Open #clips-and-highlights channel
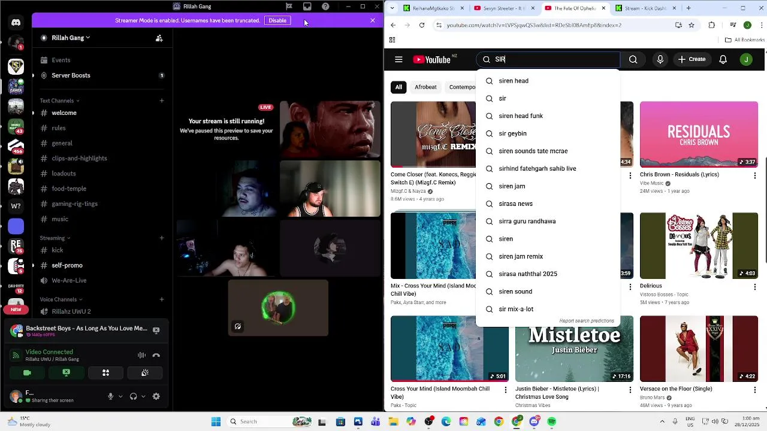 click(x=102, y=159)
